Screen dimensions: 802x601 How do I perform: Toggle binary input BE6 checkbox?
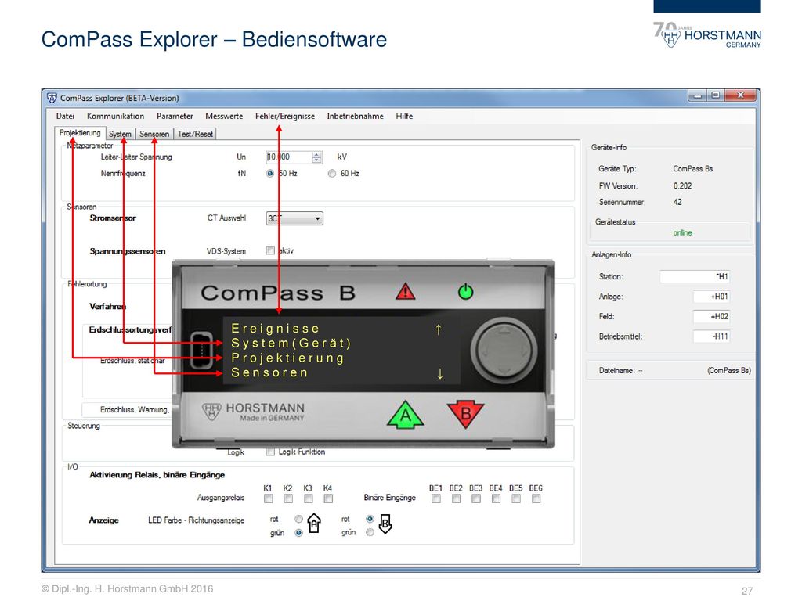click(536, 498)
